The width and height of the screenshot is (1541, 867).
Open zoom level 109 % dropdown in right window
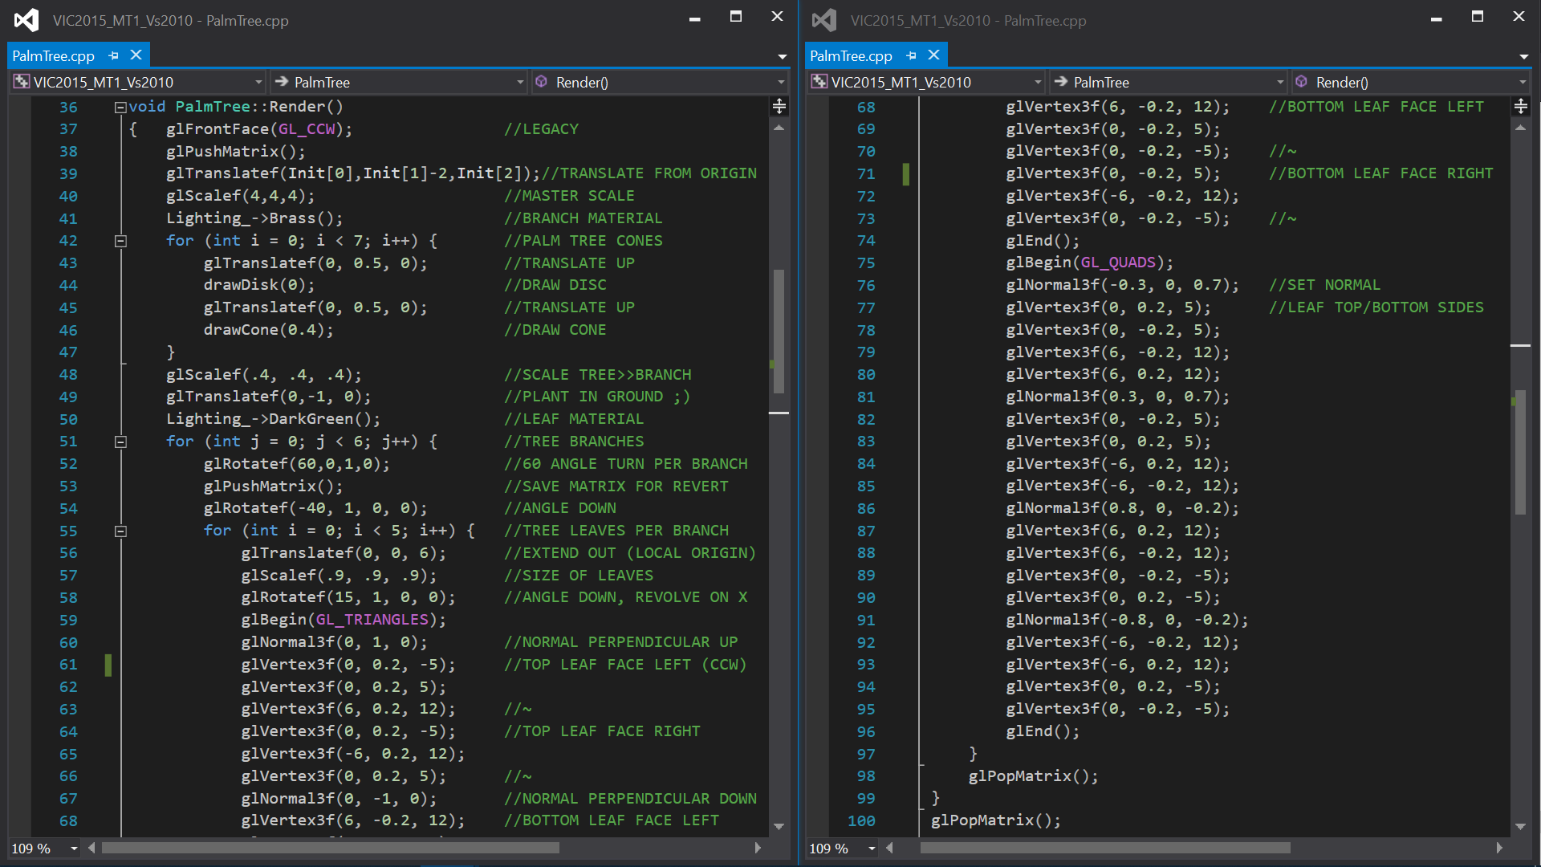[872, 849]
